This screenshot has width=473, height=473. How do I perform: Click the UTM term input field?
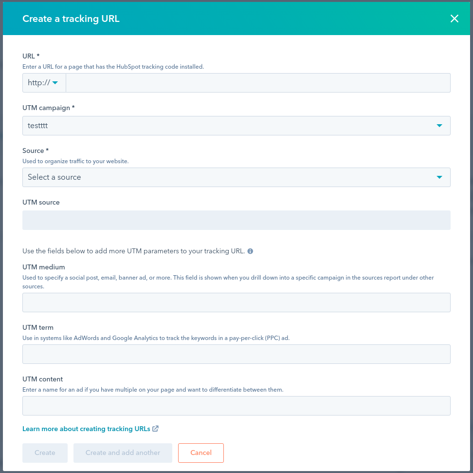pos(236,354)
